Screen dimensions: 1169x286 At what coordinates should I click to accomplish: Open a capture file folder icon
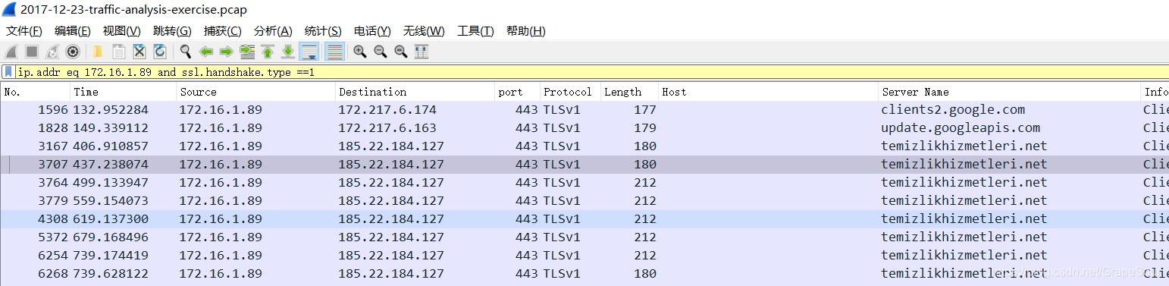pos(98,52)
